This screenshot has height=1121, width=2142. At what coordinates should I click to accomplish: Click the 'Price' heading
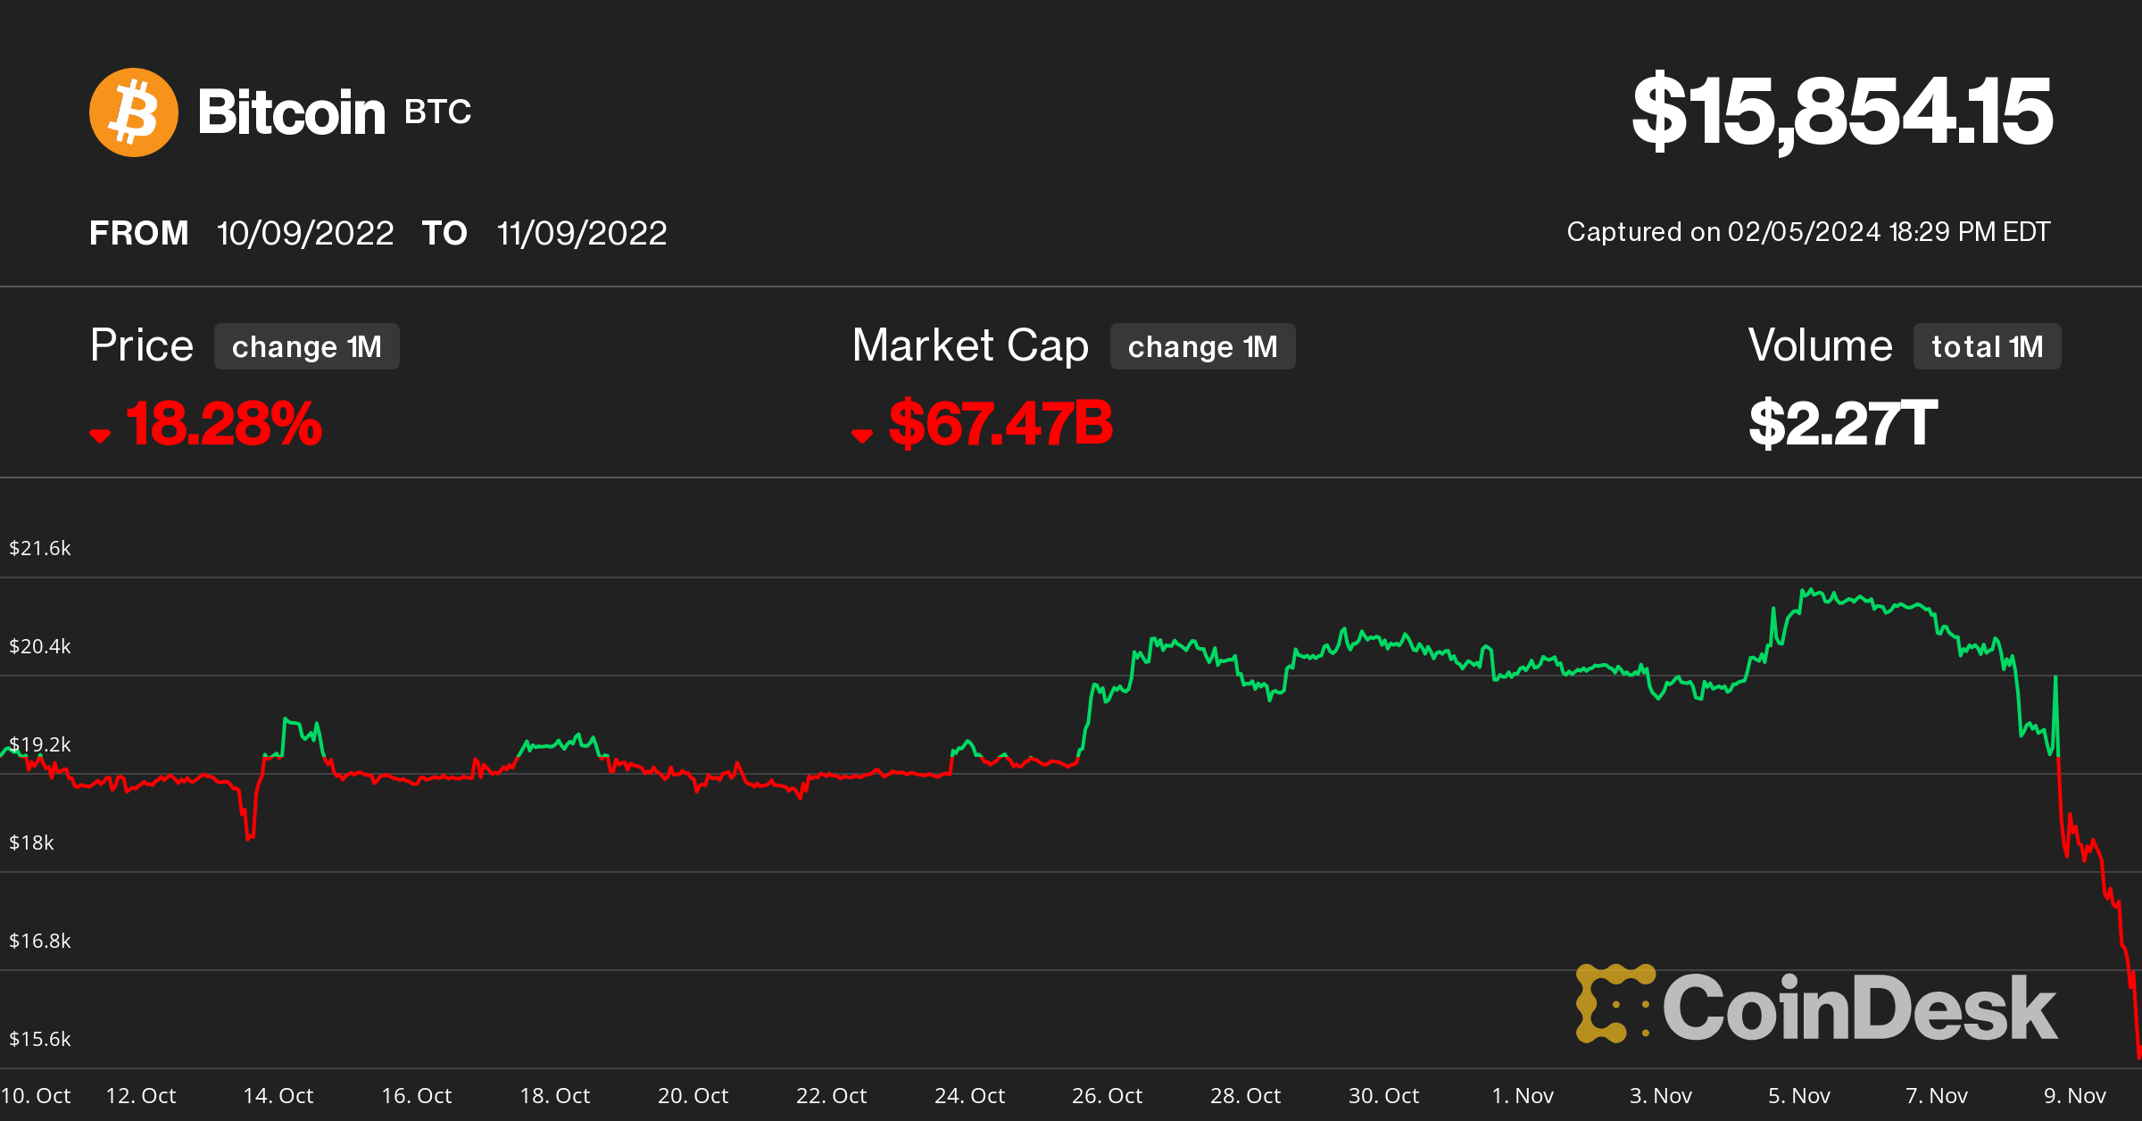click(142, 345)
